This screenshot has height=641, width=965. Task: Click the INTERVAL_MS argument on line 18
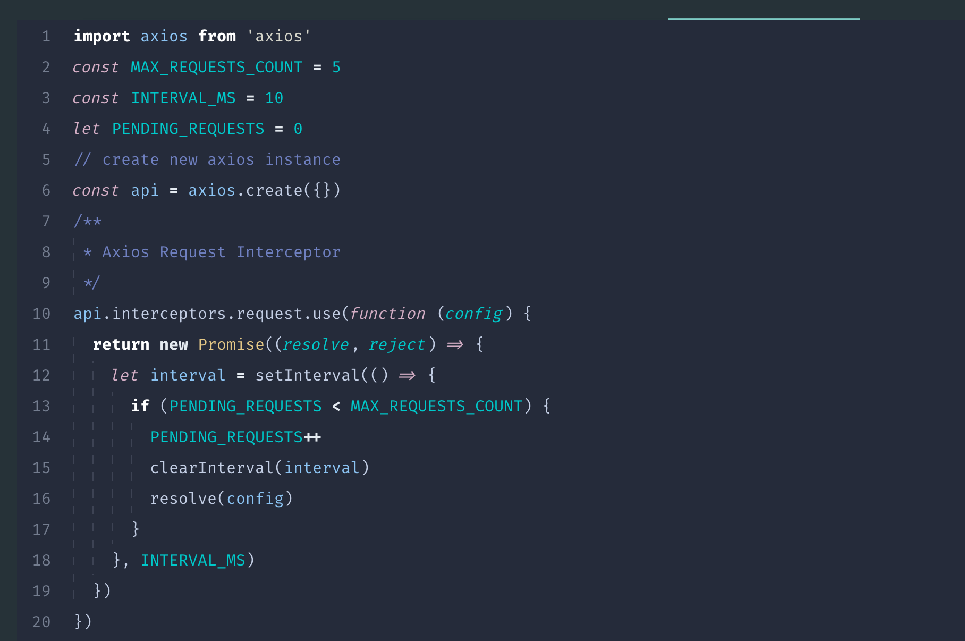[x=193, y=560]
